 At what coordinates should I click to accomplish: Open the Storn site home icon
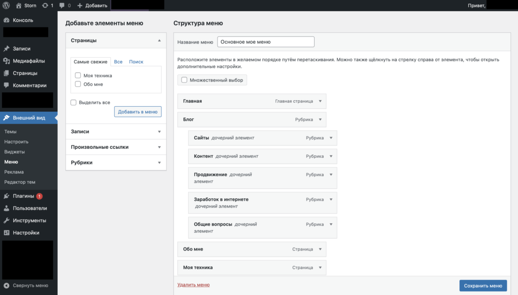pyautogui.click(x=19, y=5)
